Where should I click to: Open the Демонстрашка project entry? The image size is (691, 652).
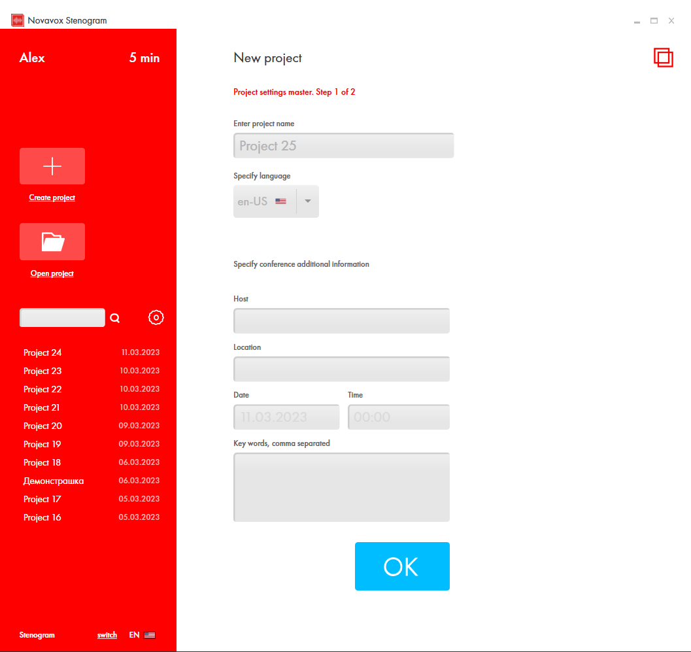point(54,481)
